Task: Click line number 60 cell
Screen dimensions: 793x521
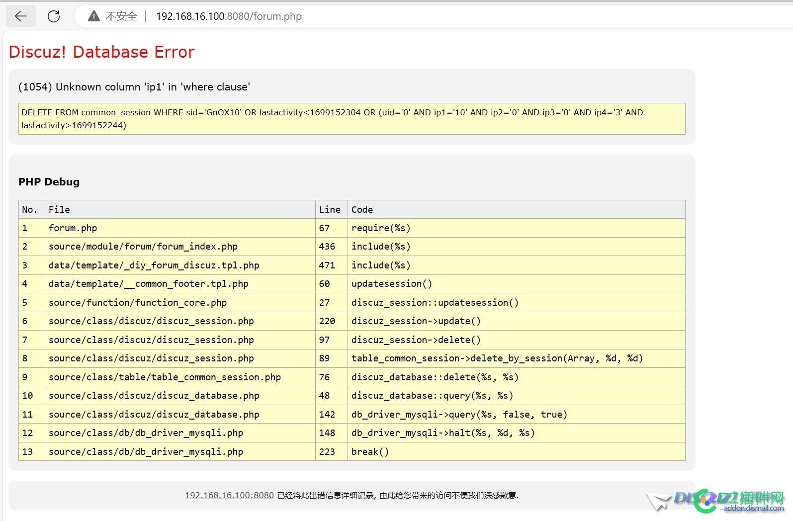Action: [331, 284]
